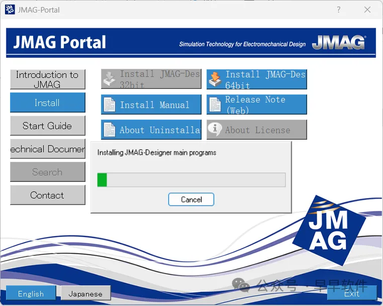Click the Simulation Technology for Electromechanical Design tagline
The image size is (383, 306).
242,44
